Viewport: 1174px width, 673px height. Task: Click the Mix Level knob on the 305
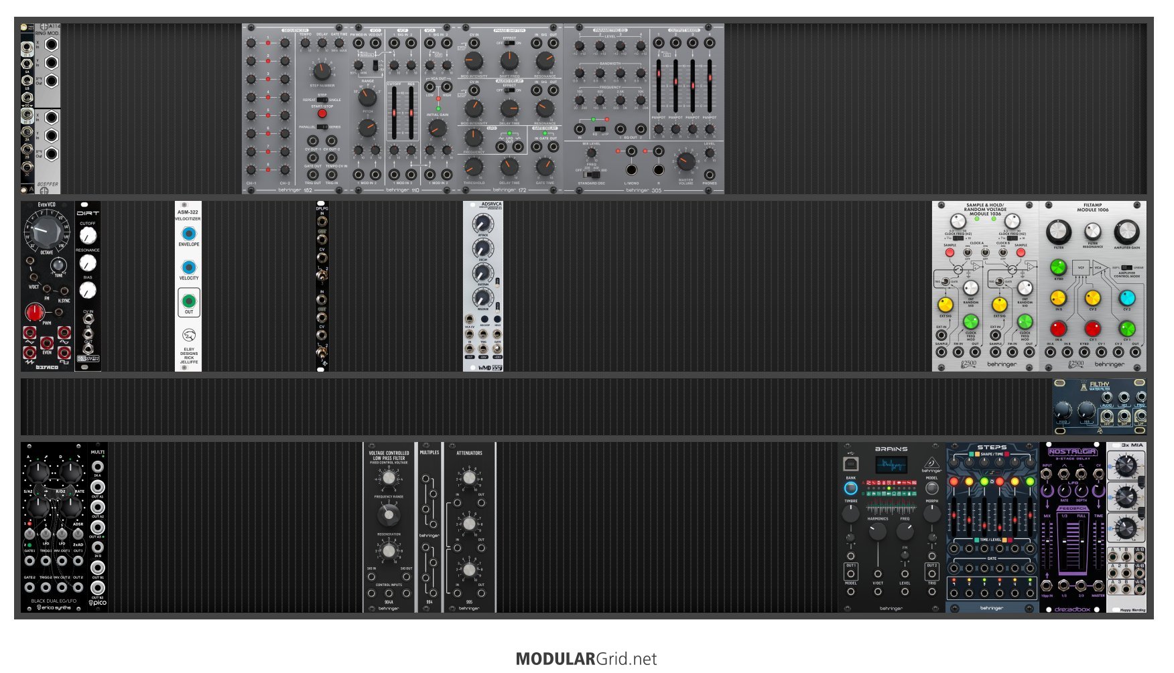591,153
